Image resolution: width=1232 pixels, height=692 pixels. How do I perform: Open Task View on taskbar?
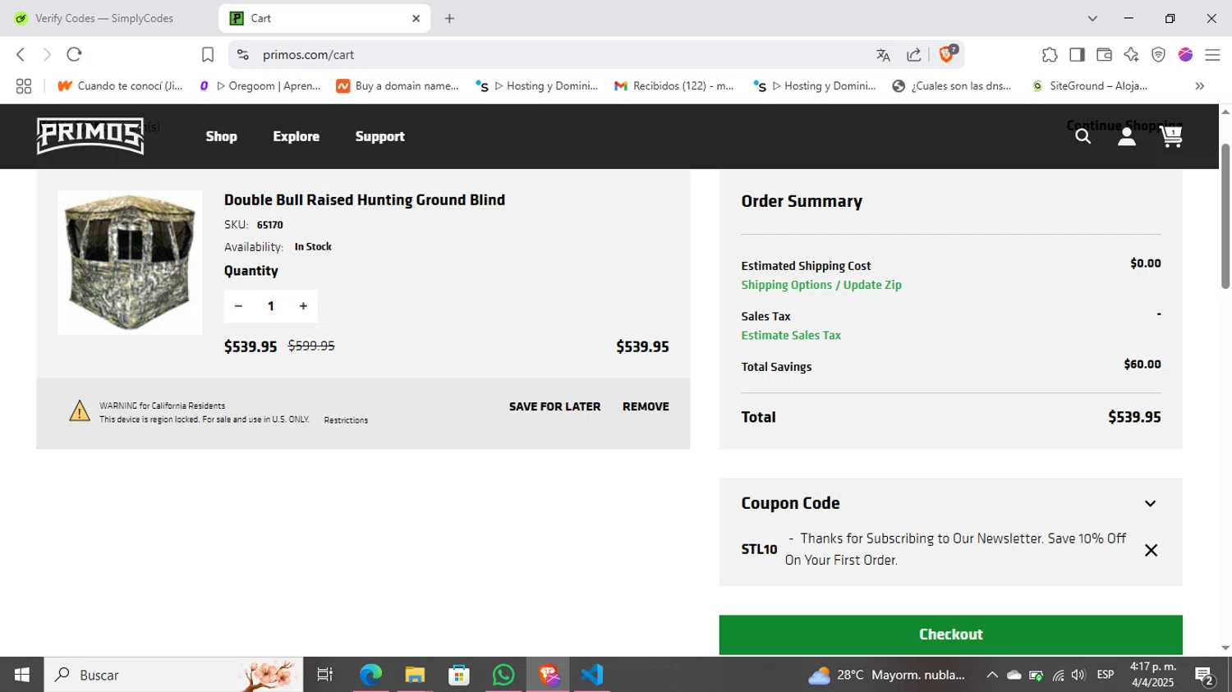[325, 675]
